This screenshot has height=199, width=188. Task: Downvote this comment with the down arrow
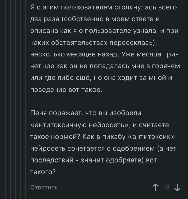click(x=177, y=187)
